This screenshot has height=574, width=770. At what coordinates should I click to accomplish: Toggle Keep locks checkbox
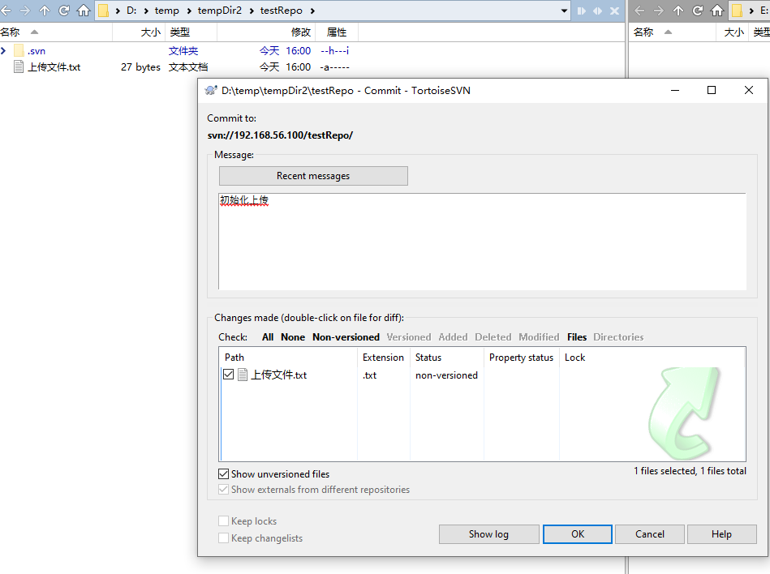coord(223,521)
